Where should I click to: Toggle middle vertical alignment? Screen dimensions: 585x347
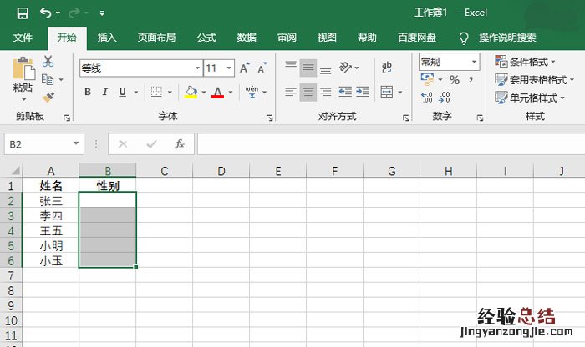(x=308, y=68)
